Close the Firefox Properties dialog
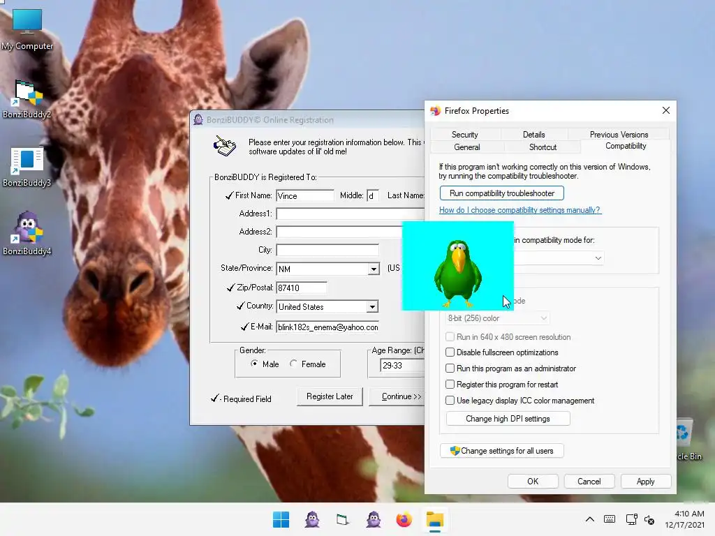The width and height of the screenshot is (715, 536). [x=665, y=111]
